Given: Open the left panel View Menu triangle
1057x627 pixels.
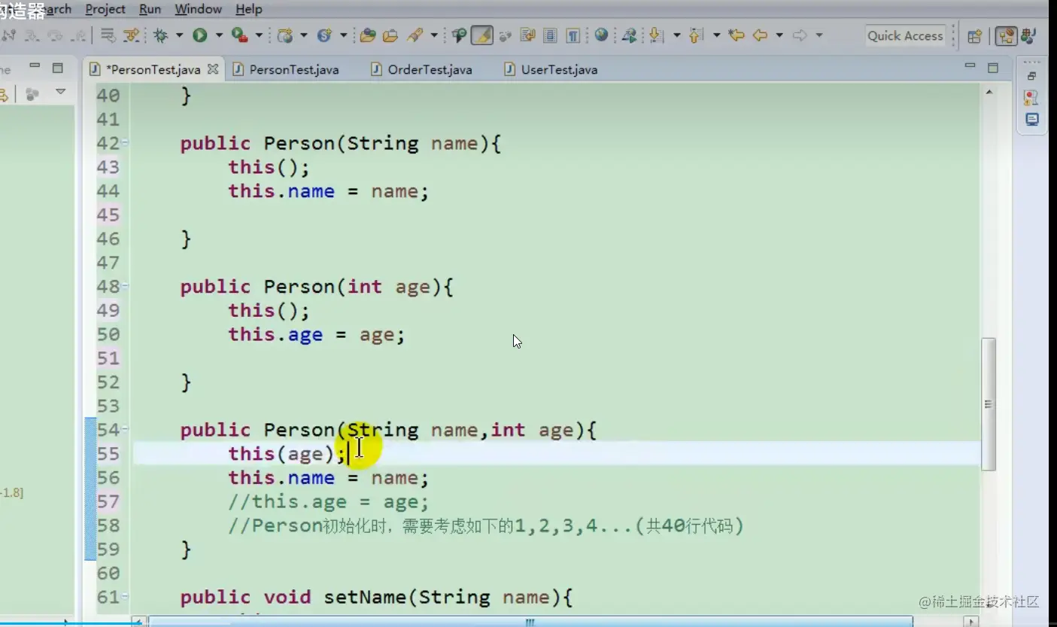Looking at the screenshot, I should 60,93.
